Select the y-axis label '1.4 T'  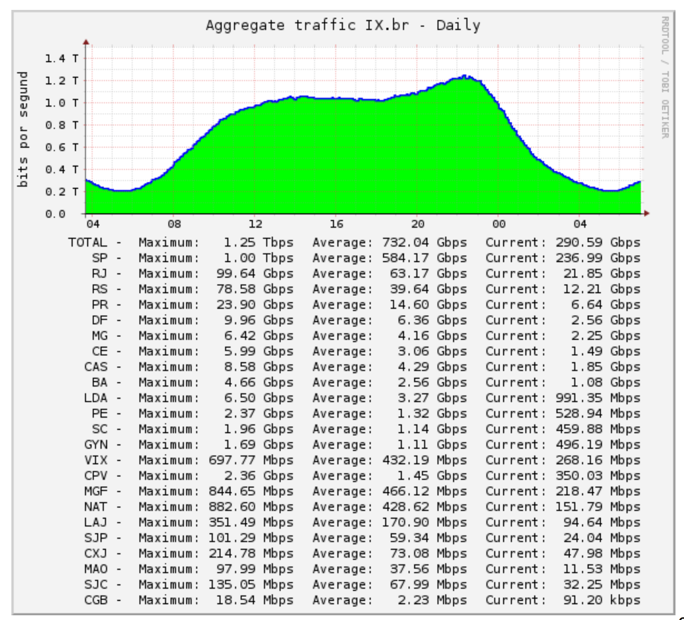[62, 58]
